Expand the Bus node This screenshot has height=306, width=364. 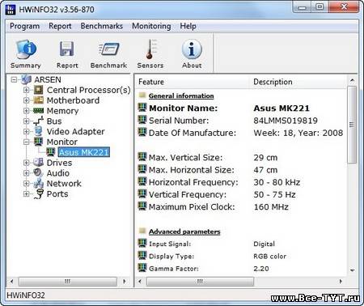click(x=26, y=121)
